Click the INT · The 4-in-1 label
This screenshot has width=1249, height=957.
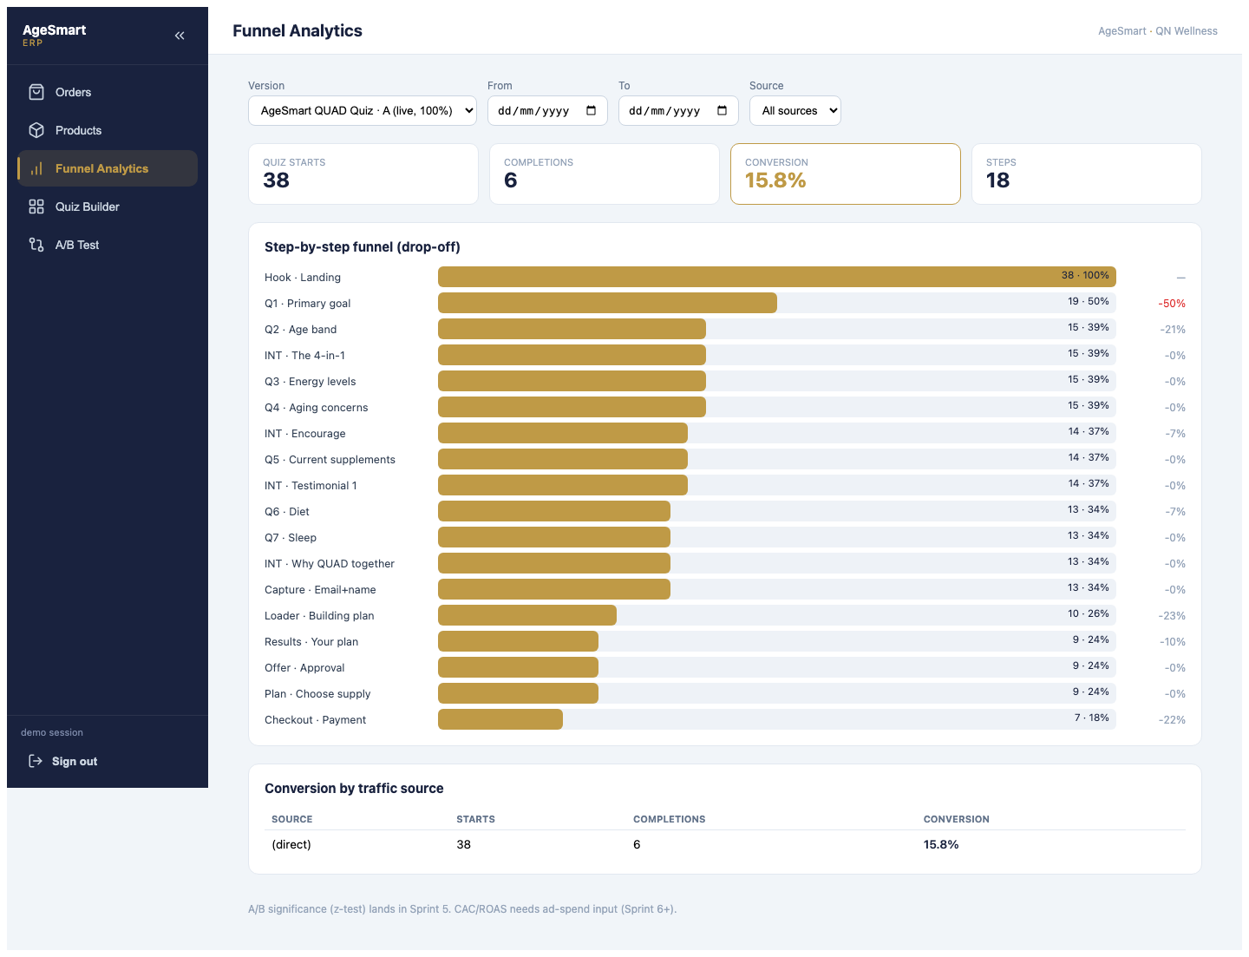tap(304, 355)
